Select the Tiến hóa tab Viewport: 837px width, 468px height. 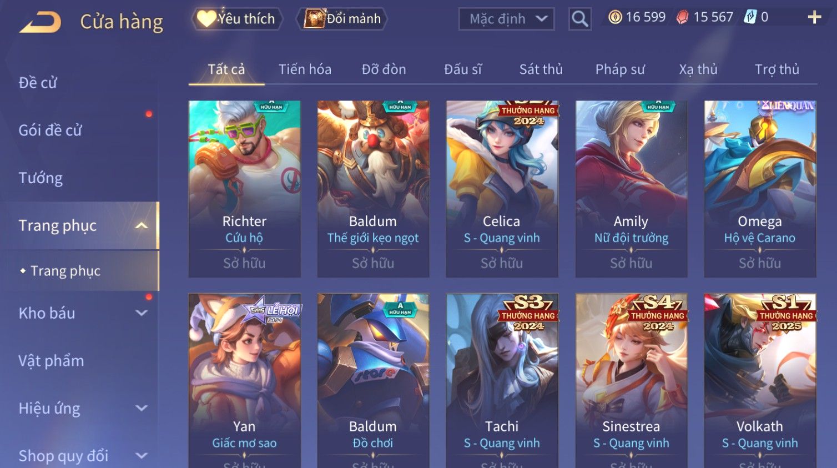(305, 69)
